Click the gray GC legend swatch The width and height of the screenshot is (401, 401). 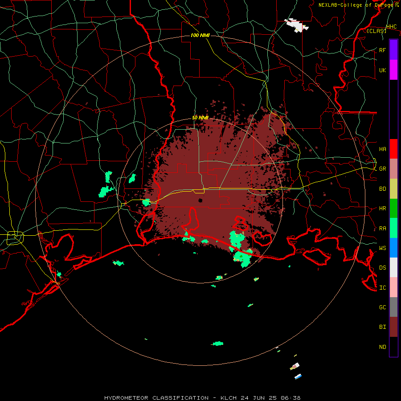pos(393,307)
